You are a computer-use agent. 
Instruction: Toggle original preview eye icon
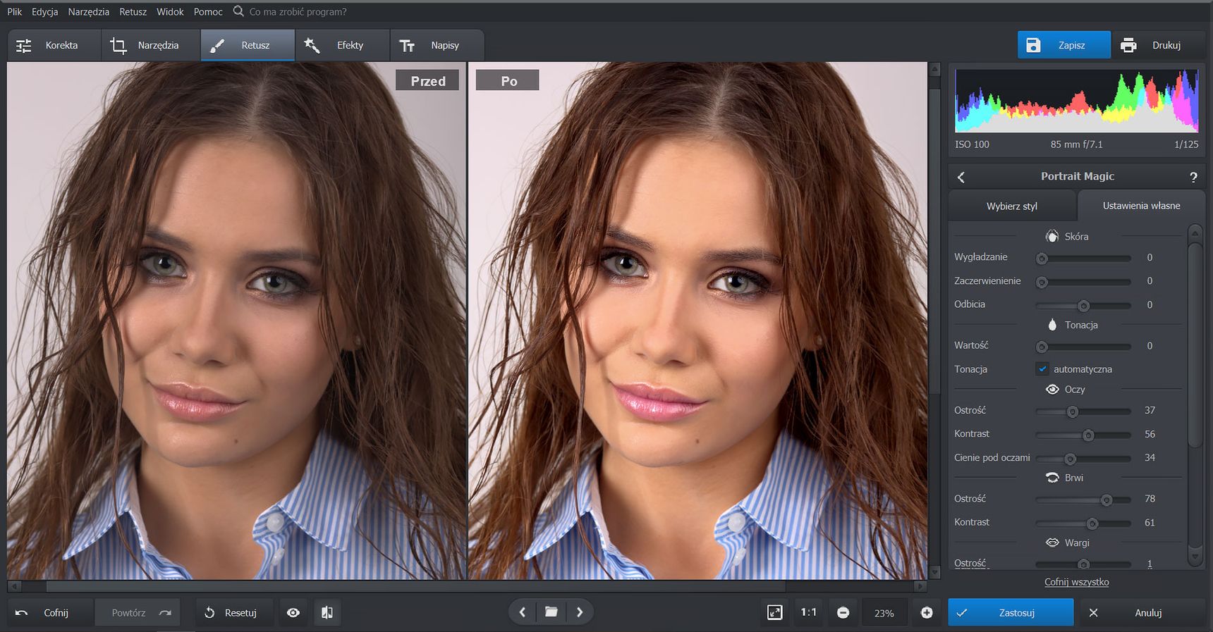[293, 613]
